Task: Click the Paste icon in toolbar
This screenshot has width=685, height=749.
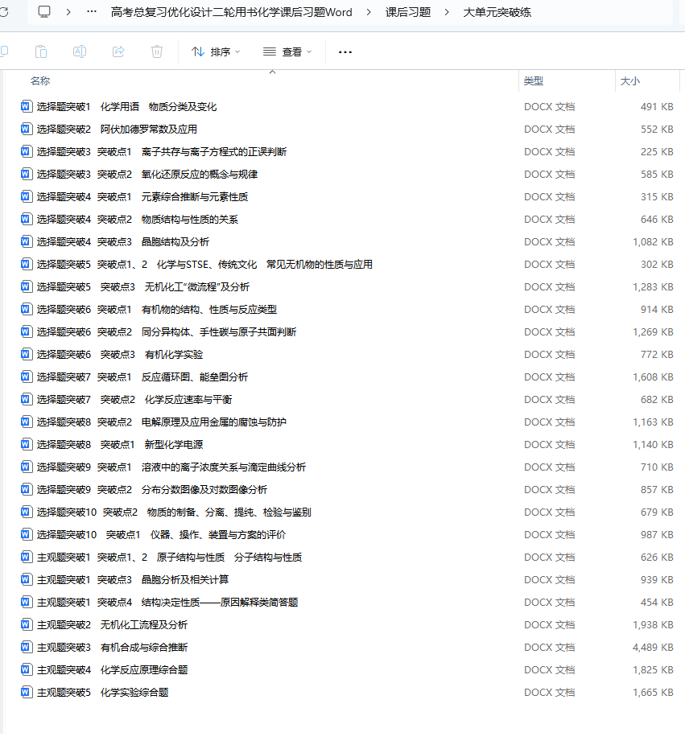Action: tap(41, 51)
